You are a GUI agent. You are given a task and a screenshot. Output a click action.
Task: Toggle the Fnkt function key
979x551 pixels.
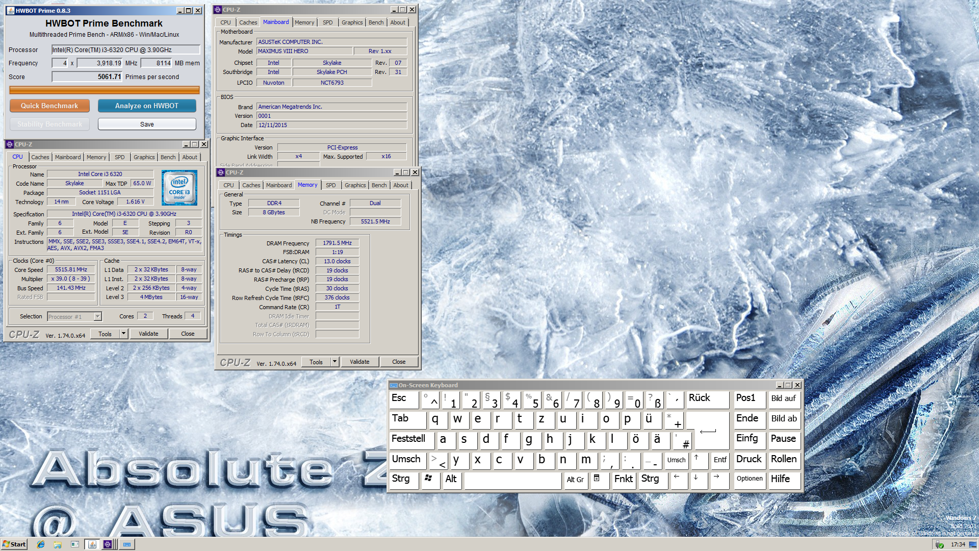tap(624, 480)
